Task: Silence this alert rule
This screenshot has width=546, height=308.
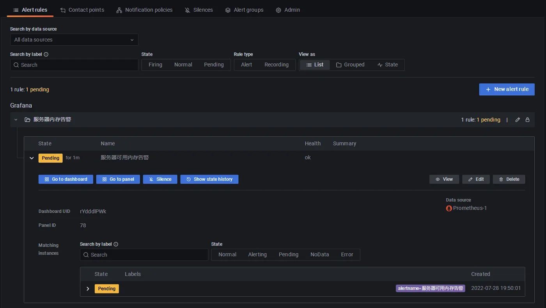Action: point(160,179)
